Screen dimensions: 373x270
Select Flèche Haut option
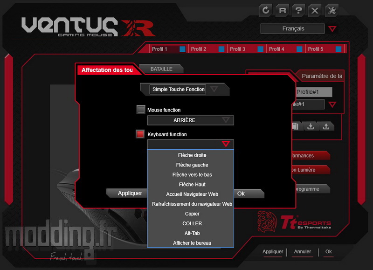192,184
